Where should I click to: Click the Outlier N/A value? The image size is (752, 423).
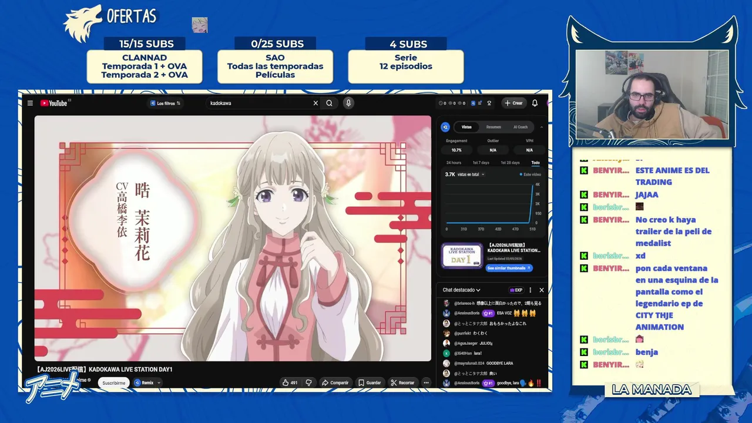pos(493,150)
